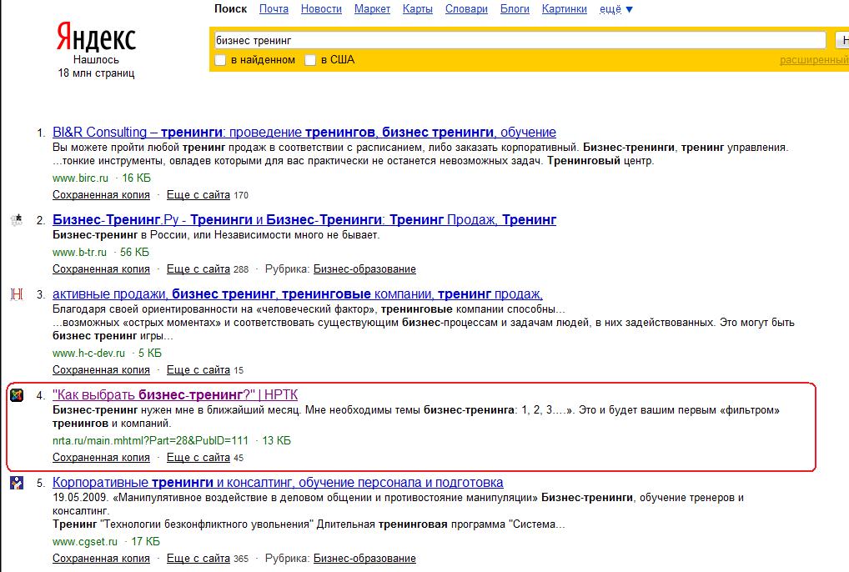The width and height of the screenshot is (849, 572).
Task: Click favicon beside result 2 Бизнес-Тренинг.Ру
Action: click(x=17, y=219)
